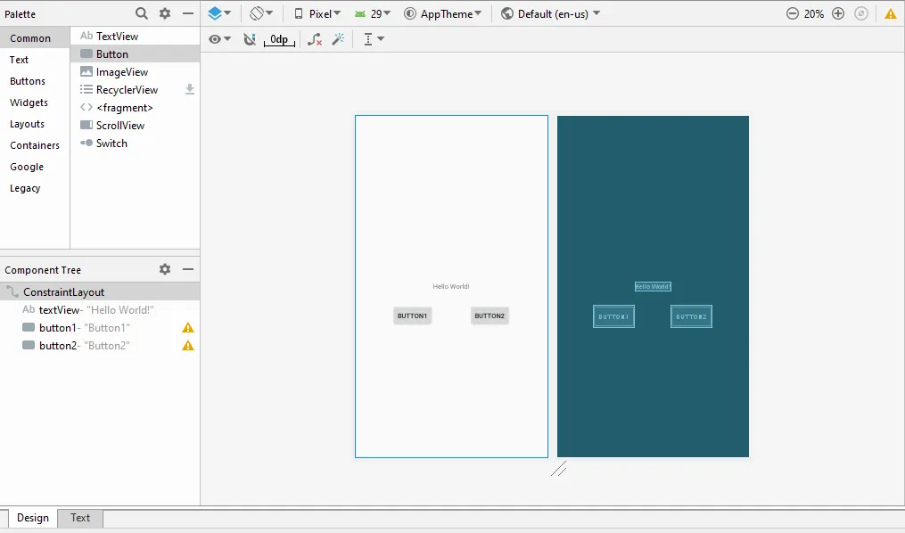Switch to the Text tab
This screenshot has width=905, height=533.
(x=80, y=518)
